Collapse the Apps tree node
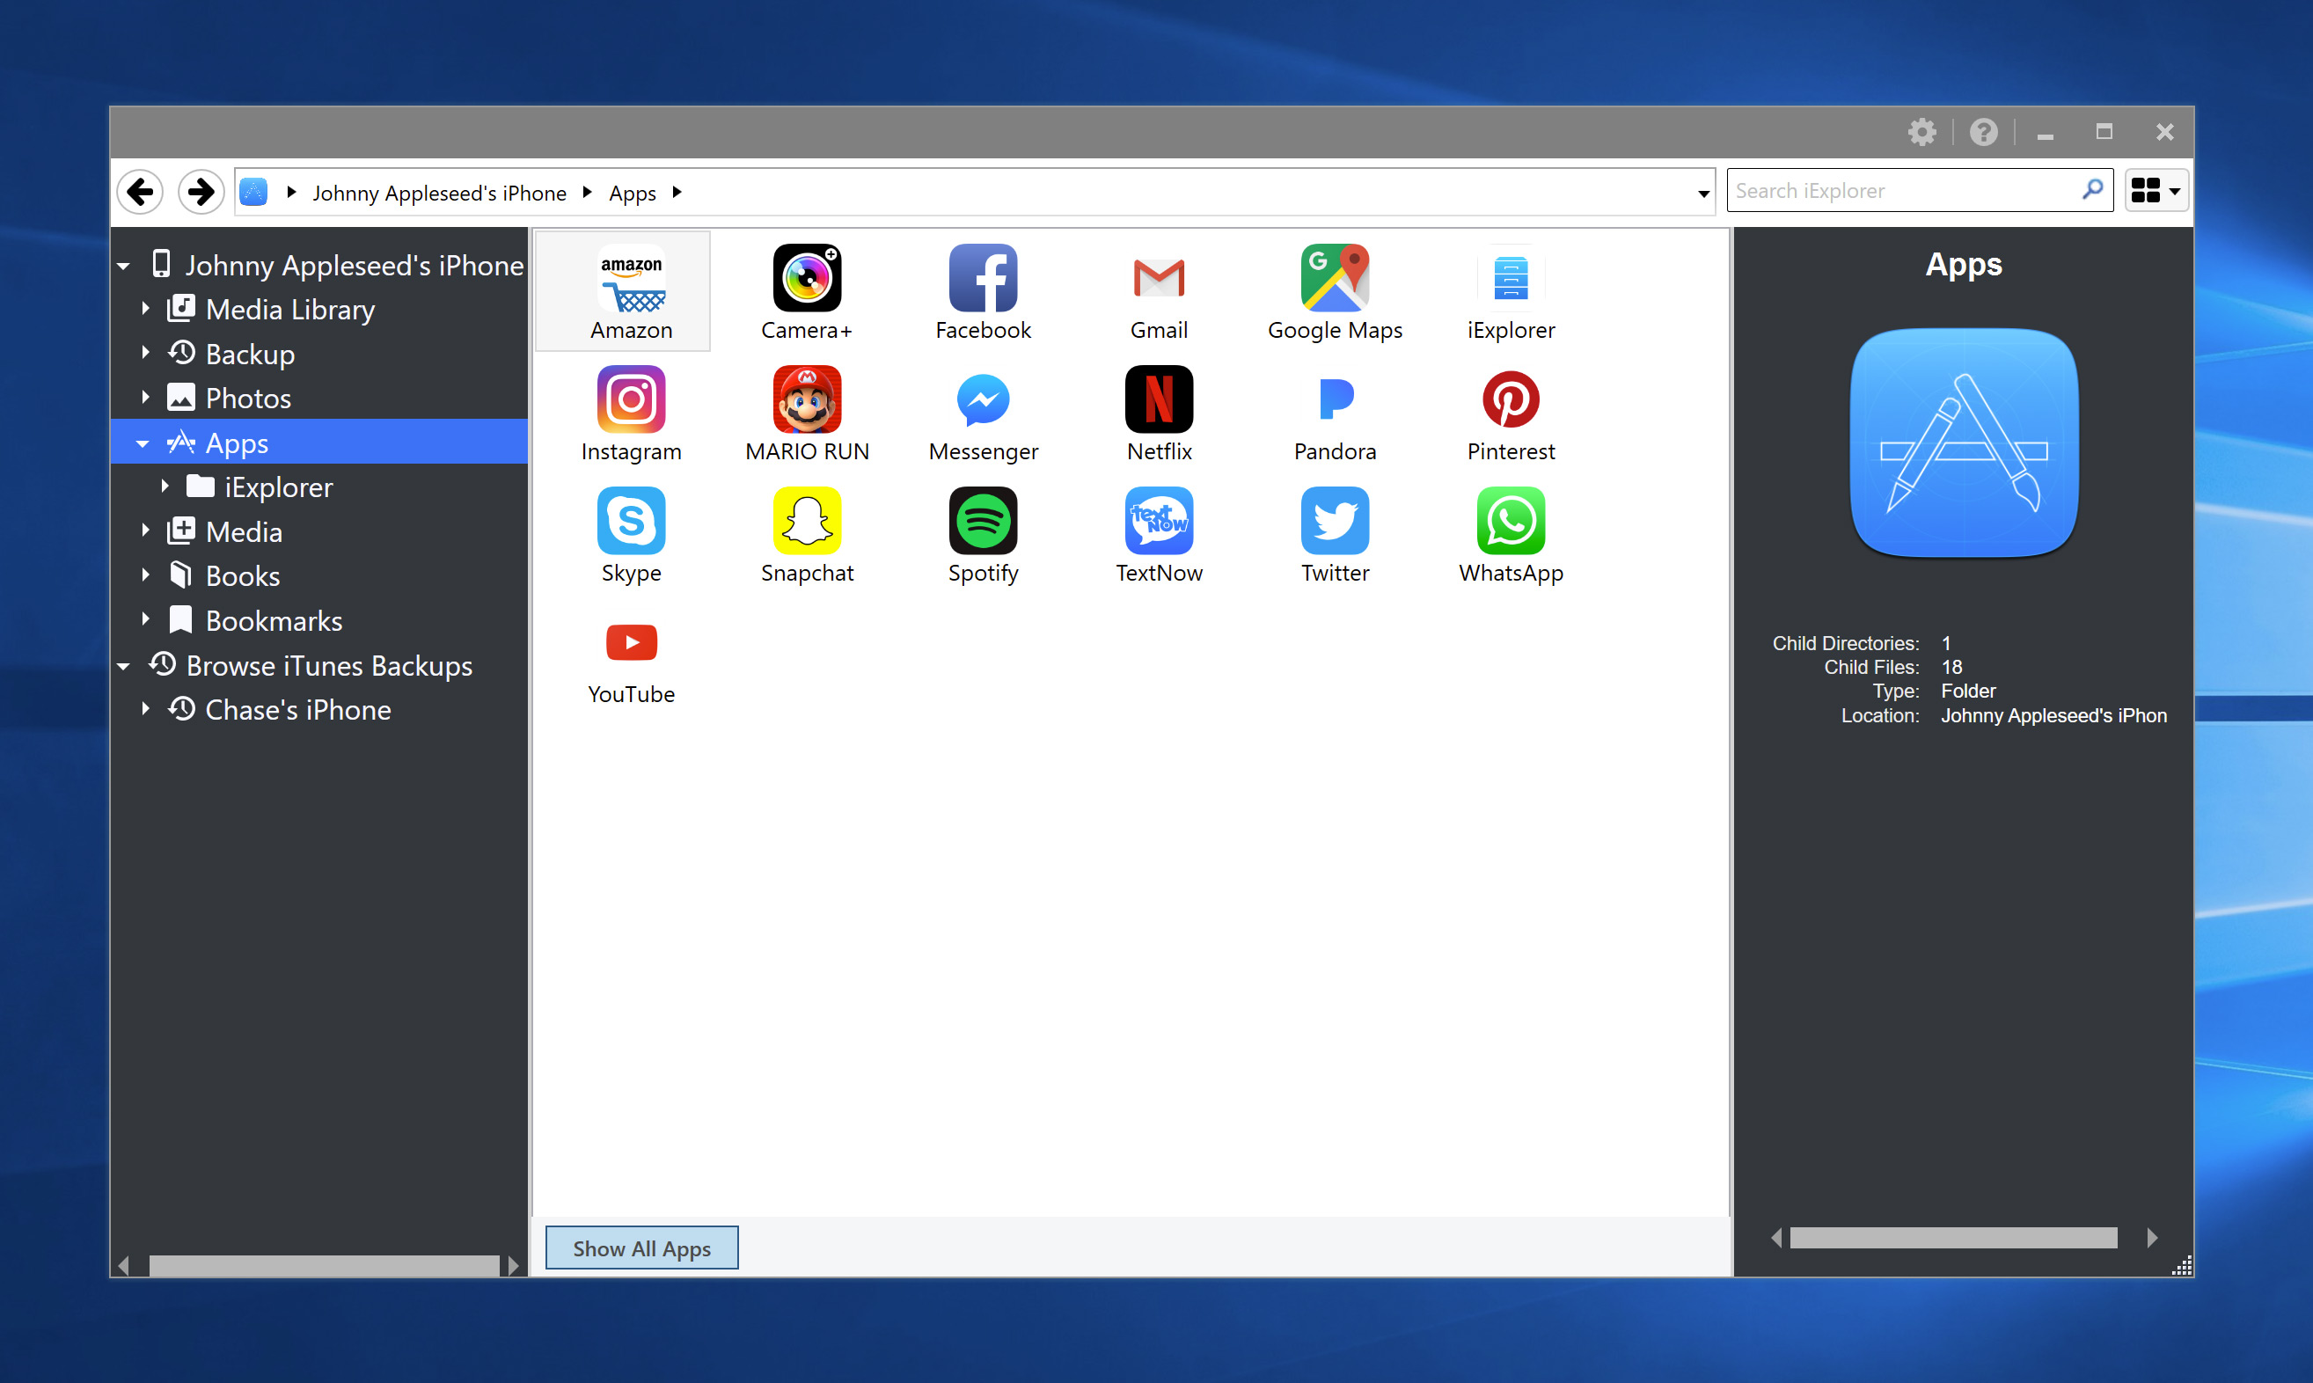Screen dimensions: 2313x1383 143,443
